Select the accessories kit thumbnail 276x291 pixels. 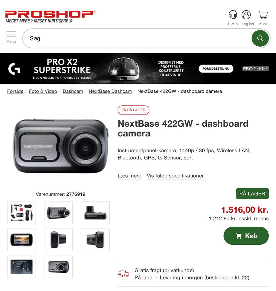[22, 213]
